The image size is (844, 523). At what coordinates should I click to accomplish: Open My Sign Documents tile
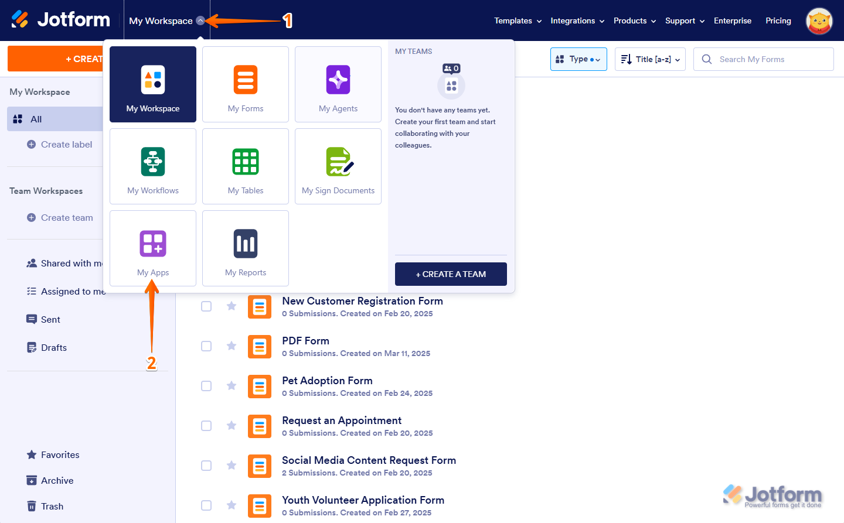coord(338,166)
